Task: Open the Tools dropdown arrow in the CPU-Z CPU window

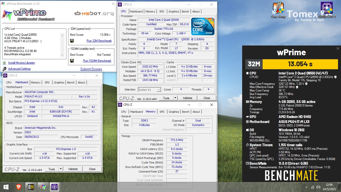Action: (x=175, y=98)
